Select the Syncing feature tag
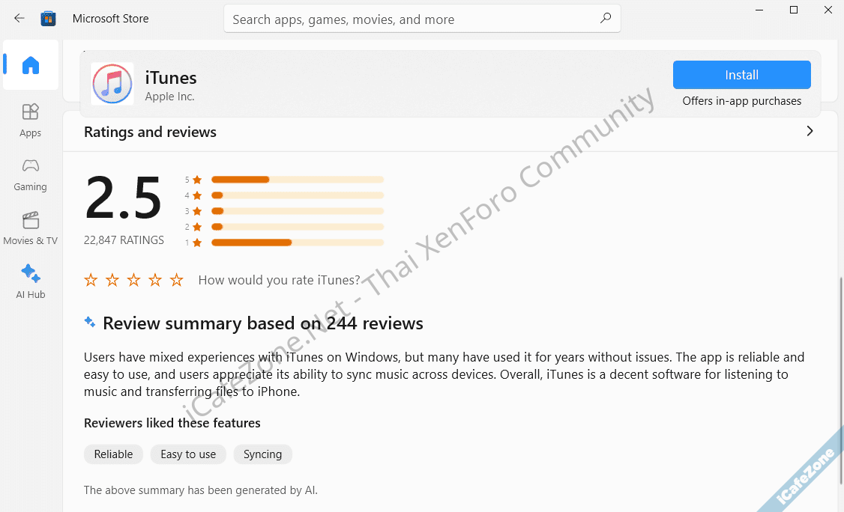Viewport: 844px width, 512px height. (x=262, y=454)
